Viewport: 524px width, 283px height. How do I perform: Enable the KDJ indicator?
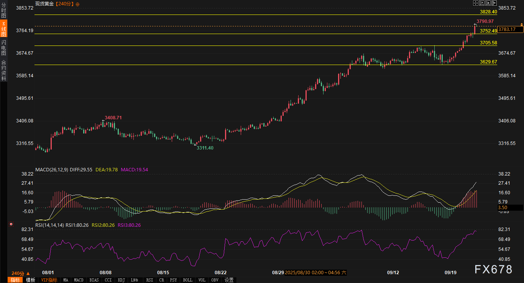pyautogui.click(x=122, y=280)
